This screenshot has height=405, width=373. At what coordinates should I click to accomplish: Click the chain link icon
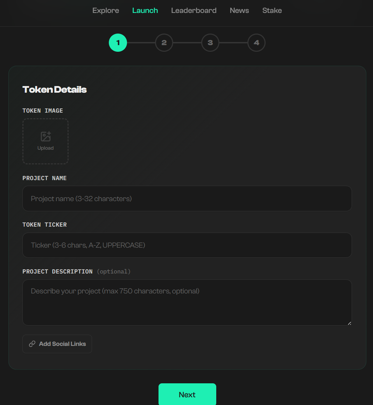[32, 344]
